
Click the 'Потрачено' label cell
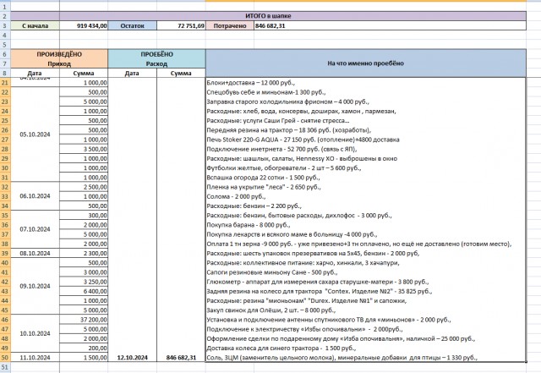tap(230, 25)
